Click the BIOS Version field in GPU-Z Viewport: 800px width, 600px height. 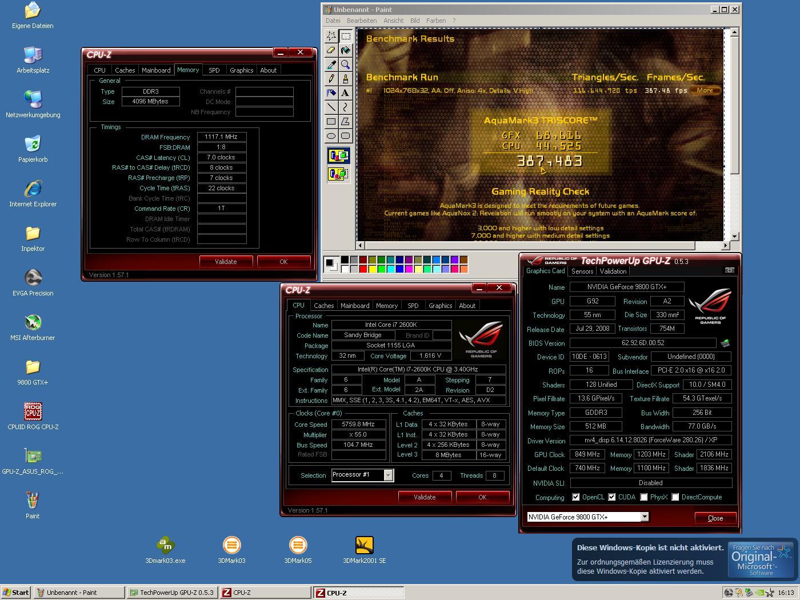click(643, 343)
